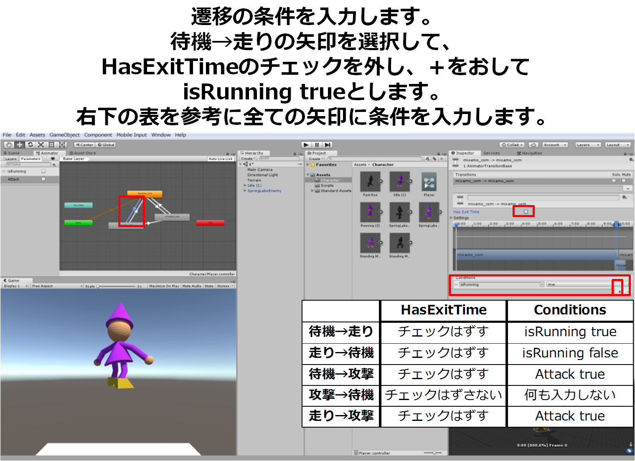Select the Idle (1) model asset

400,182
